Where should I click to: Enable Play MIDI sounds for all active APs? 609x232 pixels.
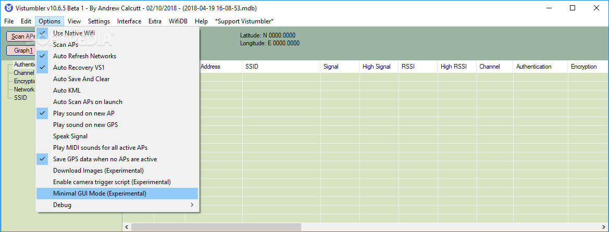[x=117, y=148]
